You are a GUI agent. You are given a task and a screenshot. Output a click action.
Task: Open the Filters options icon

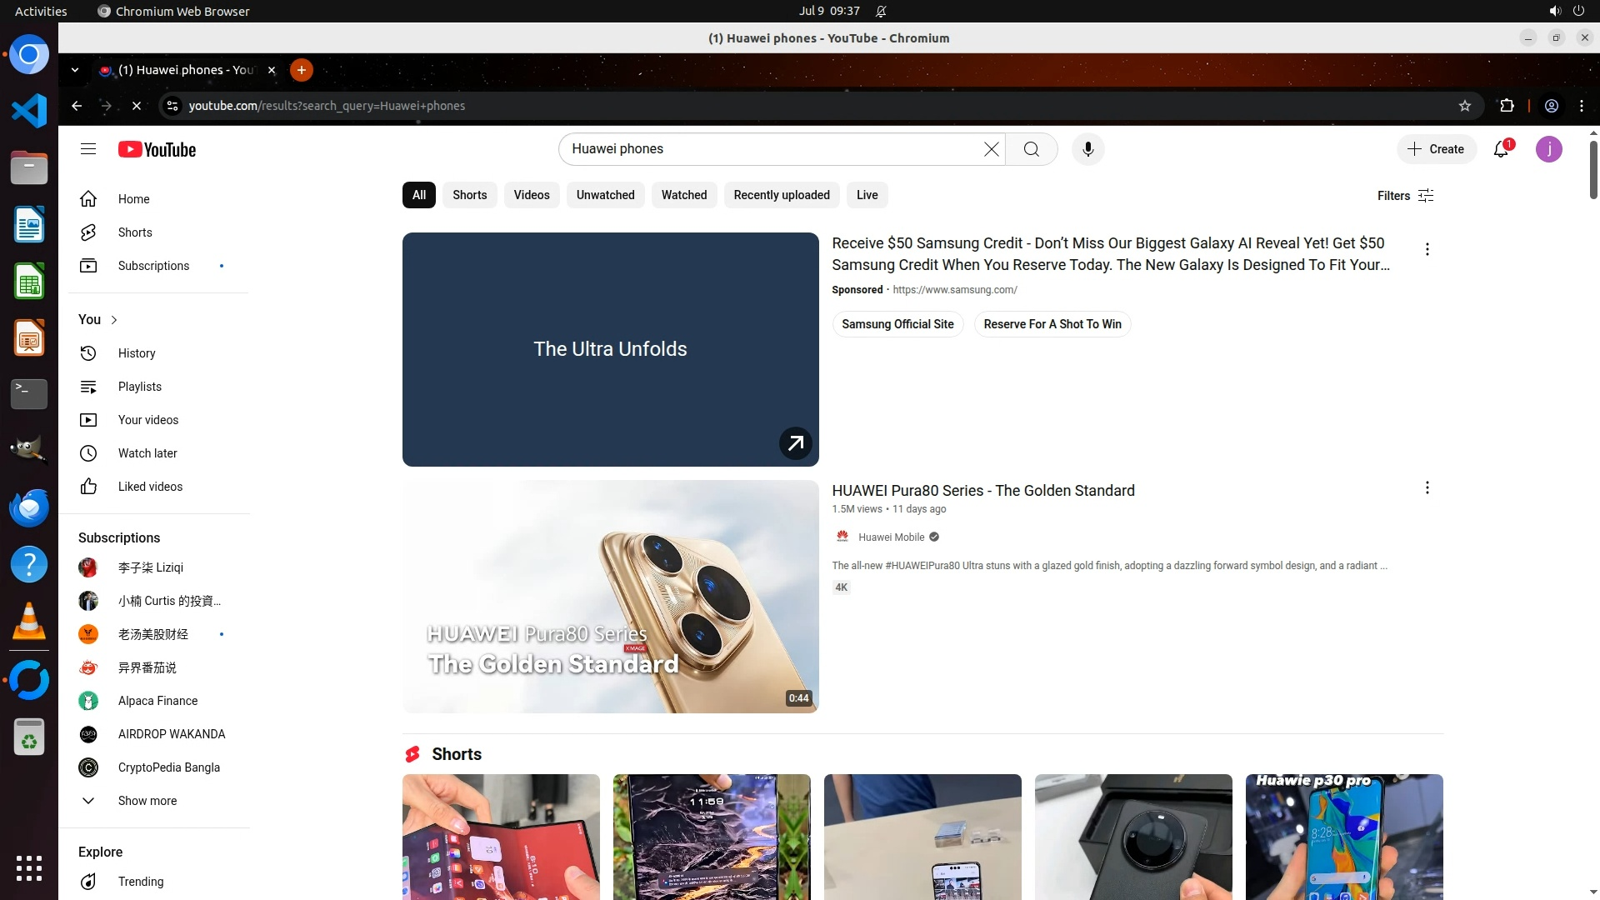[1426, 196]
